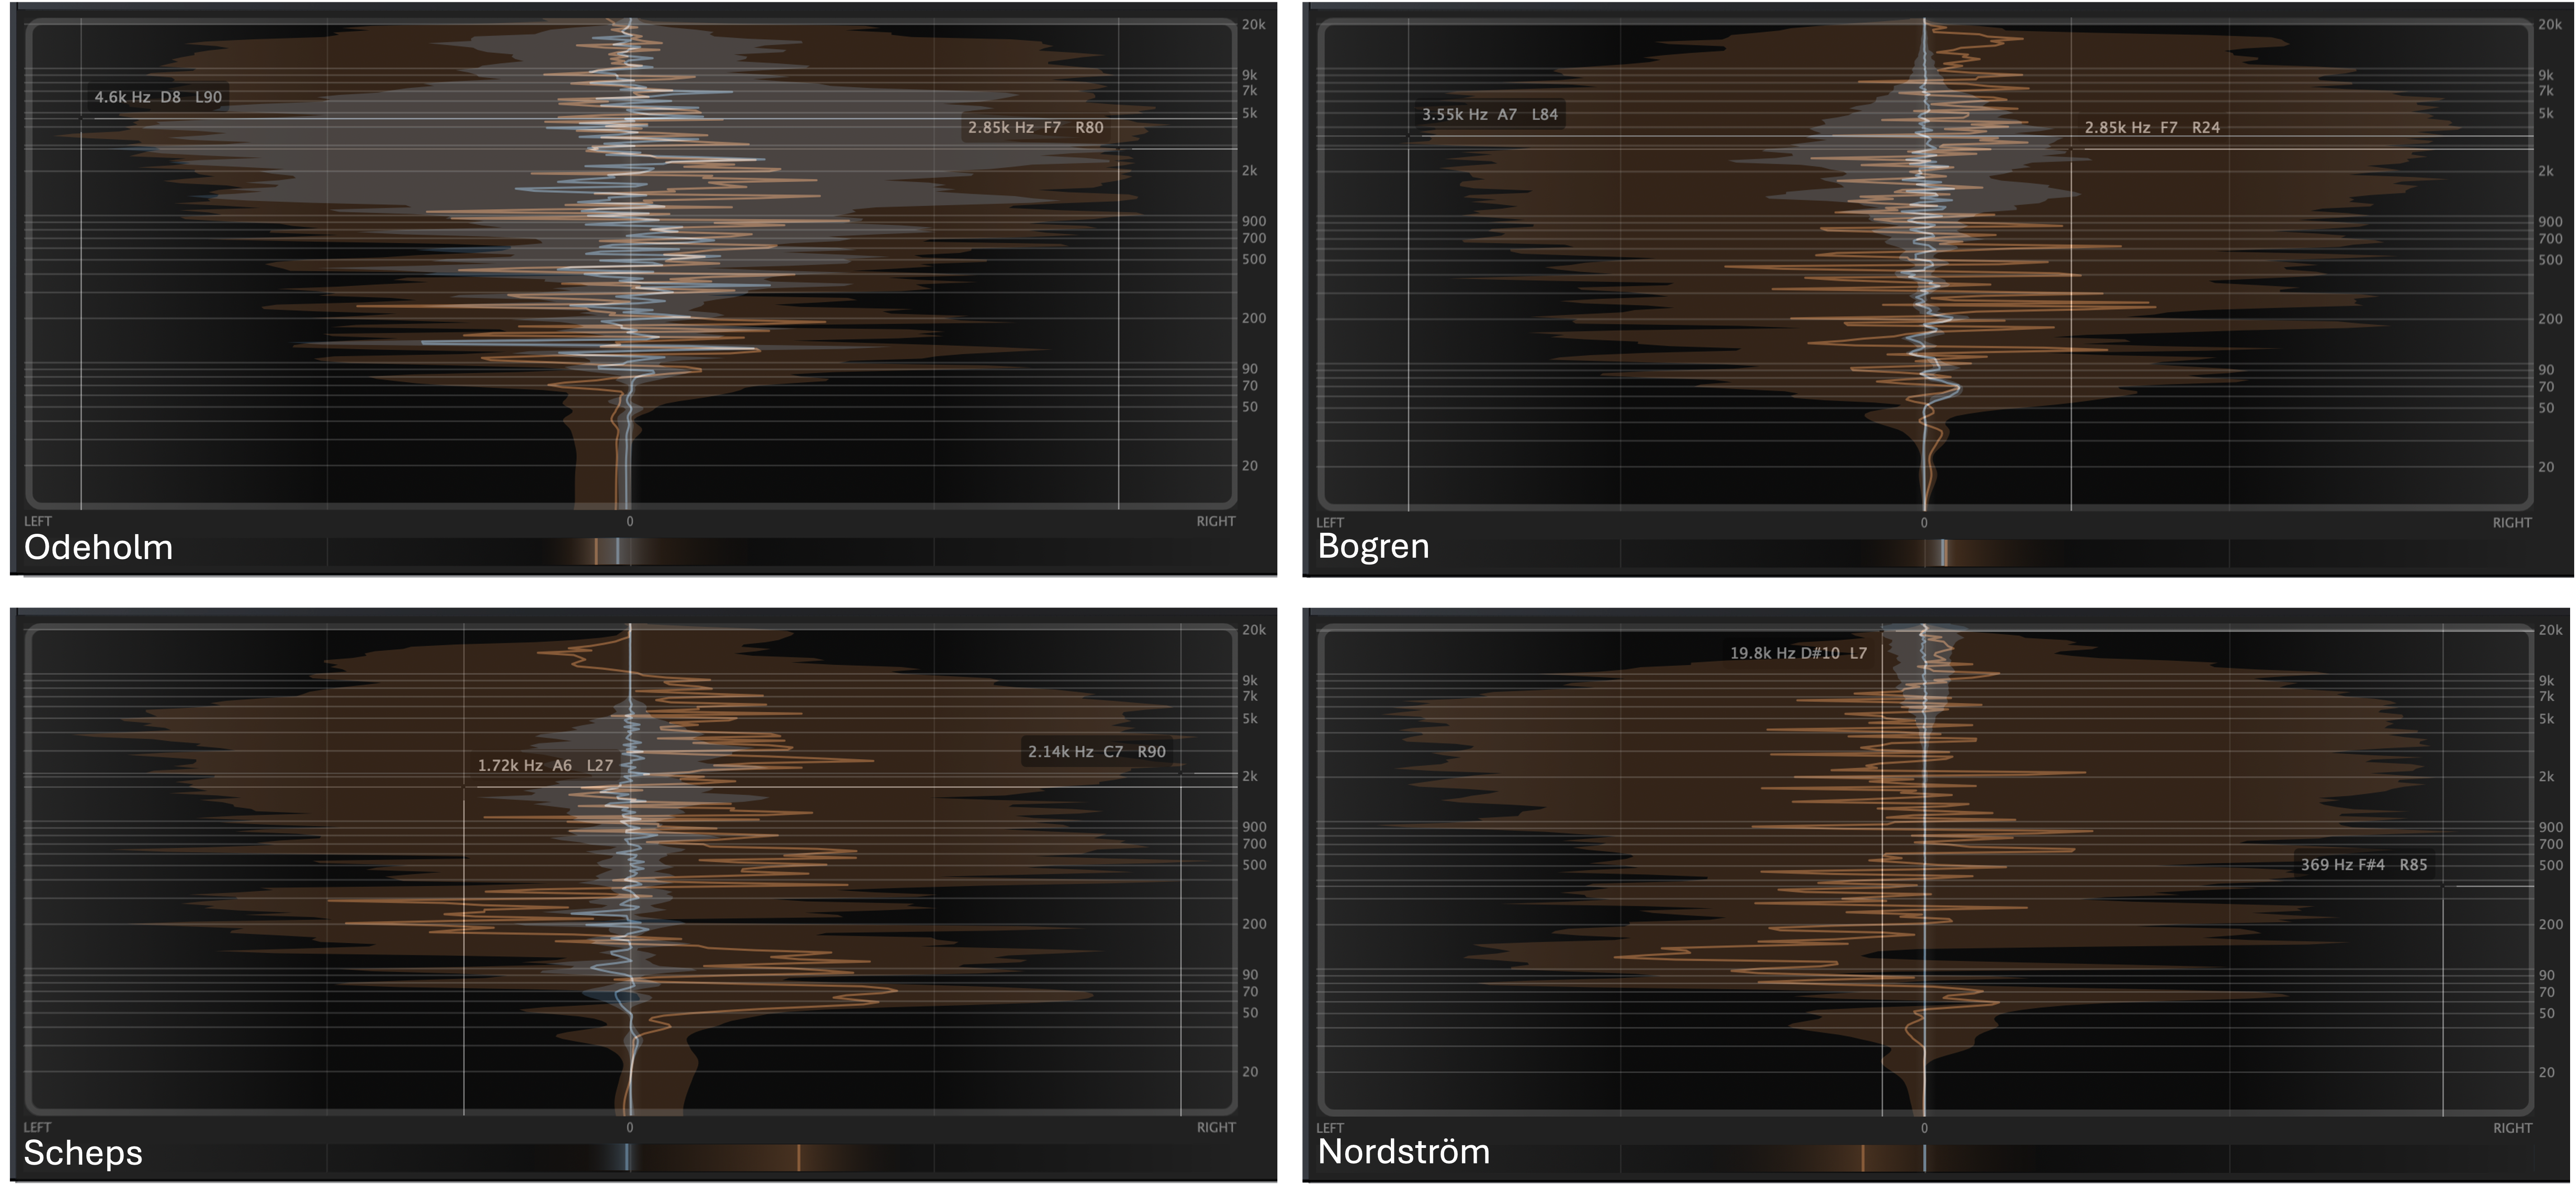Click the 2.85k Hz F7 R80 readout
Image resolution: width=2576 pixels, height=1199 pixels.
(x=1036, y=127)
